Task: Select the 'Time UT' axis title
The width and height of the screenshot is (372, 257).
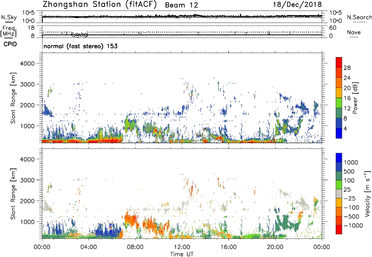Action: tap(182, 254)
